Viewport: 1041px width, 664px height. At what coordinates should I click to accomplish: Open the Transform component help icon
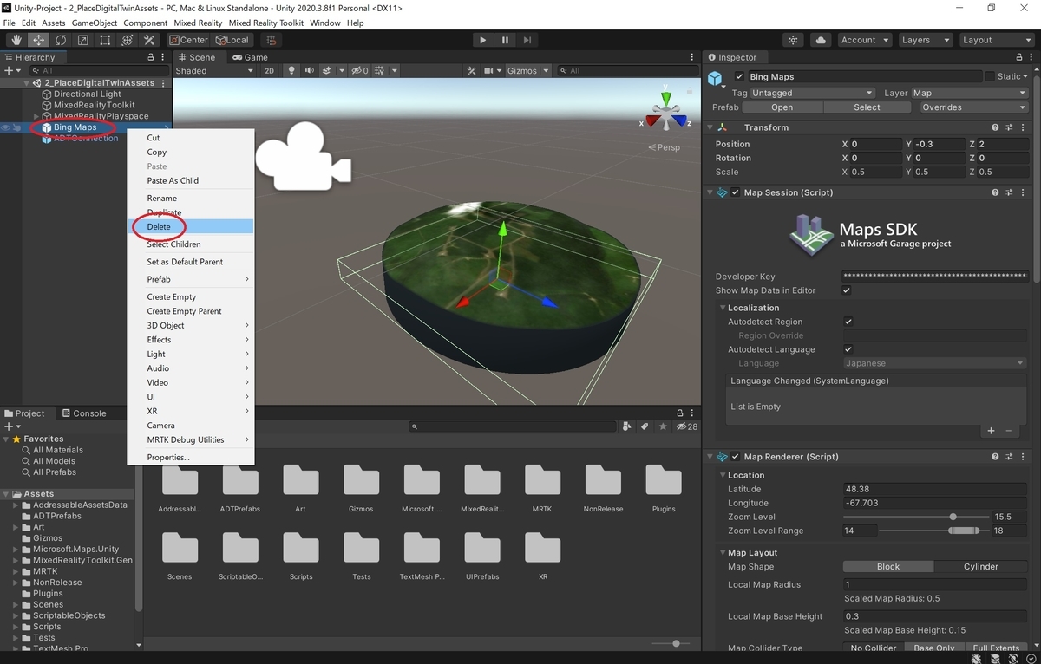tap(996, 127)
